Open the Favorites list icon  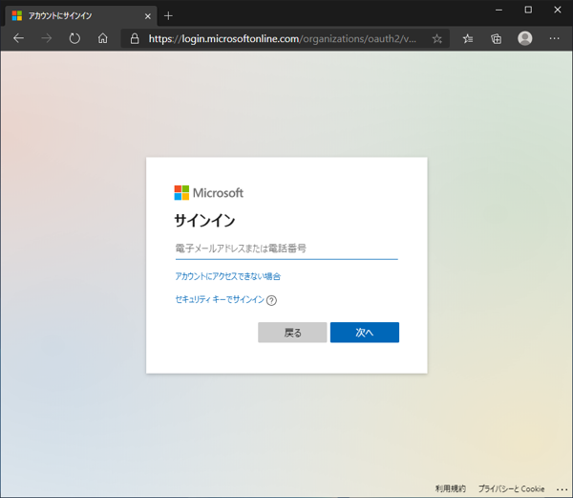(x=467, y=38)
